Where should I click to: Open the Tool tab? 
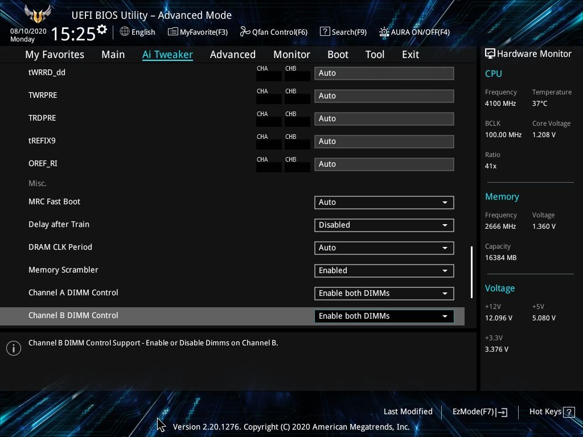[x=375, y=55]
